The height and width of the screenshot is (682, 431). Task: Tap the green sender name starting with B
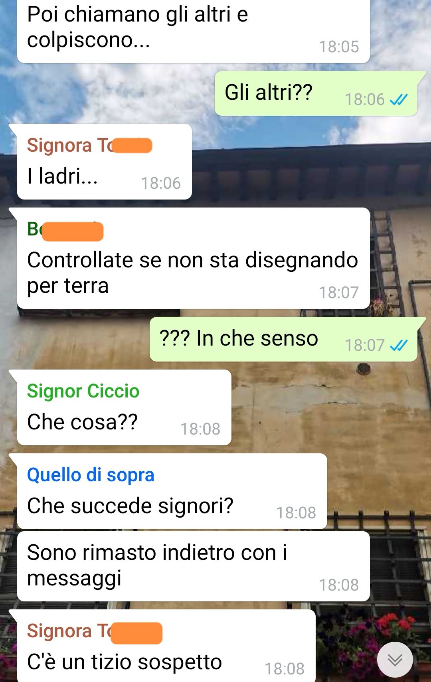pyautogui.click(x=65, y=230)
